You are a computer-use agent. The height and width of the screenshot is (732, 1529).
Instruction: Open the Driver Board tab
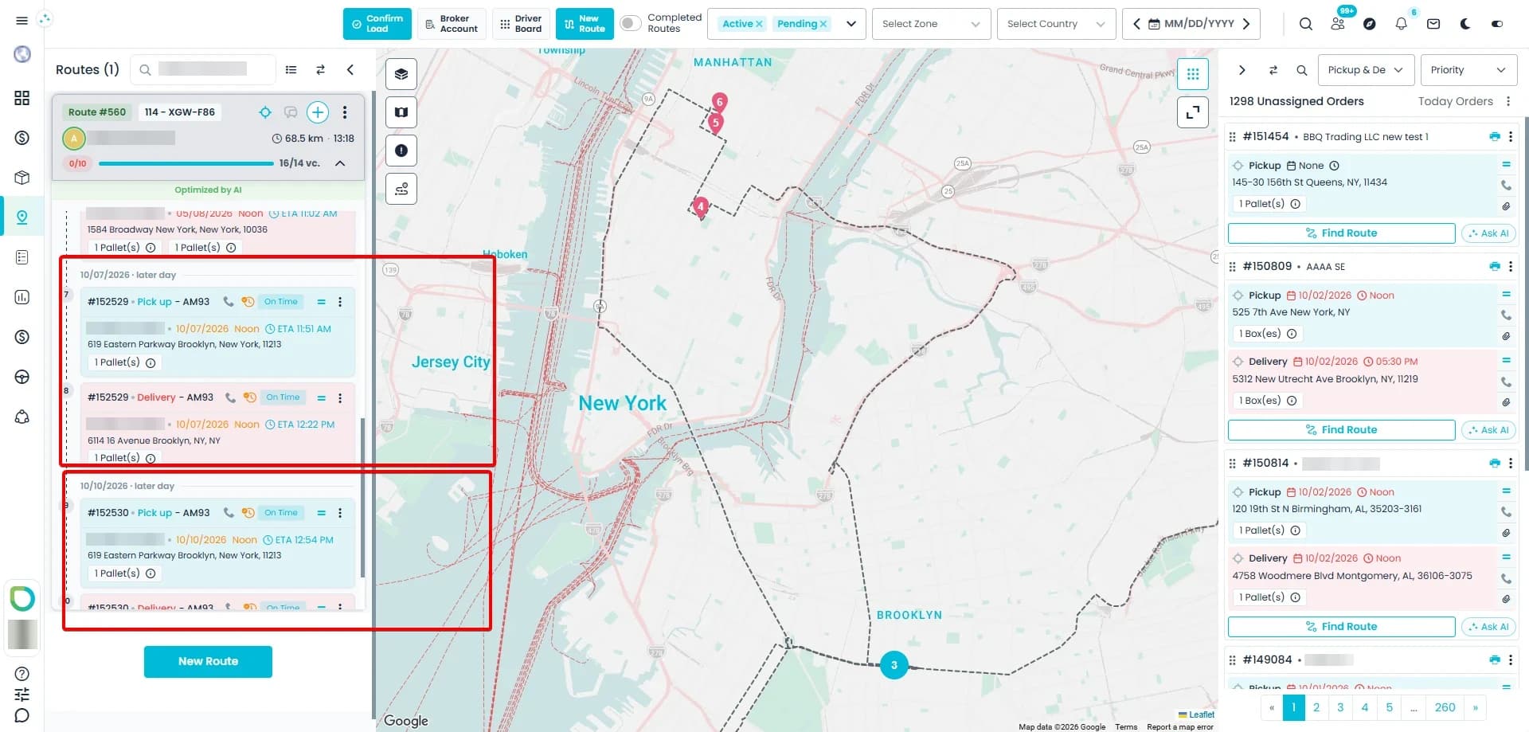click(x=522, y=24)
